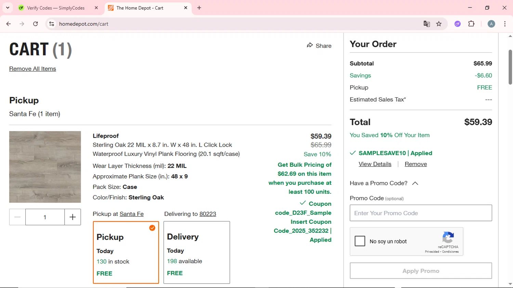Click the Savings -$6.60 value
The width and height of the screenshot is (513, 288).
(x=483, y=76)
